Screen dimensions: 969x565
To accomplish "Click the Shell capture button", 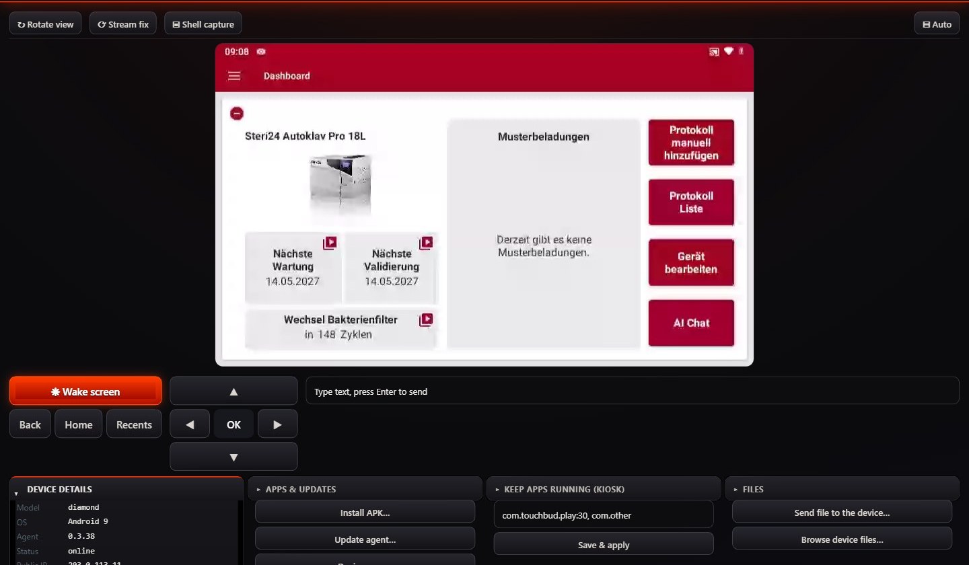I will coord(203,24).
